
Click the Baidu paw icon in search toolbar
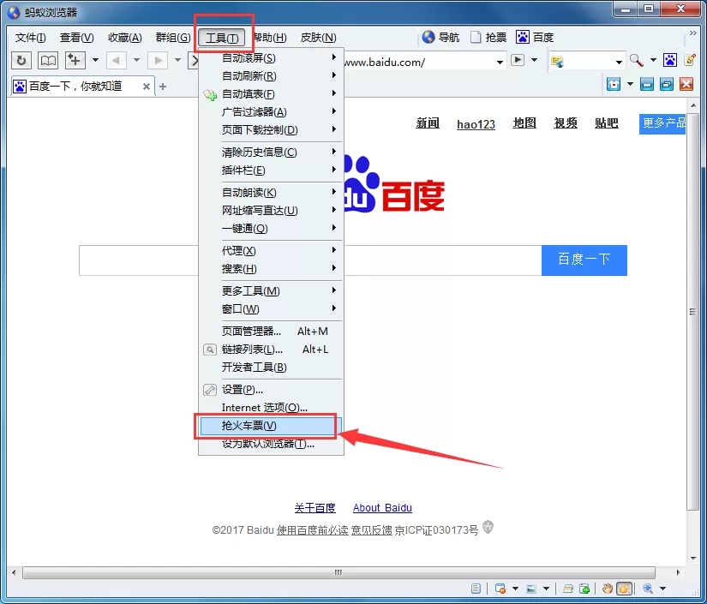click(669, 60)
